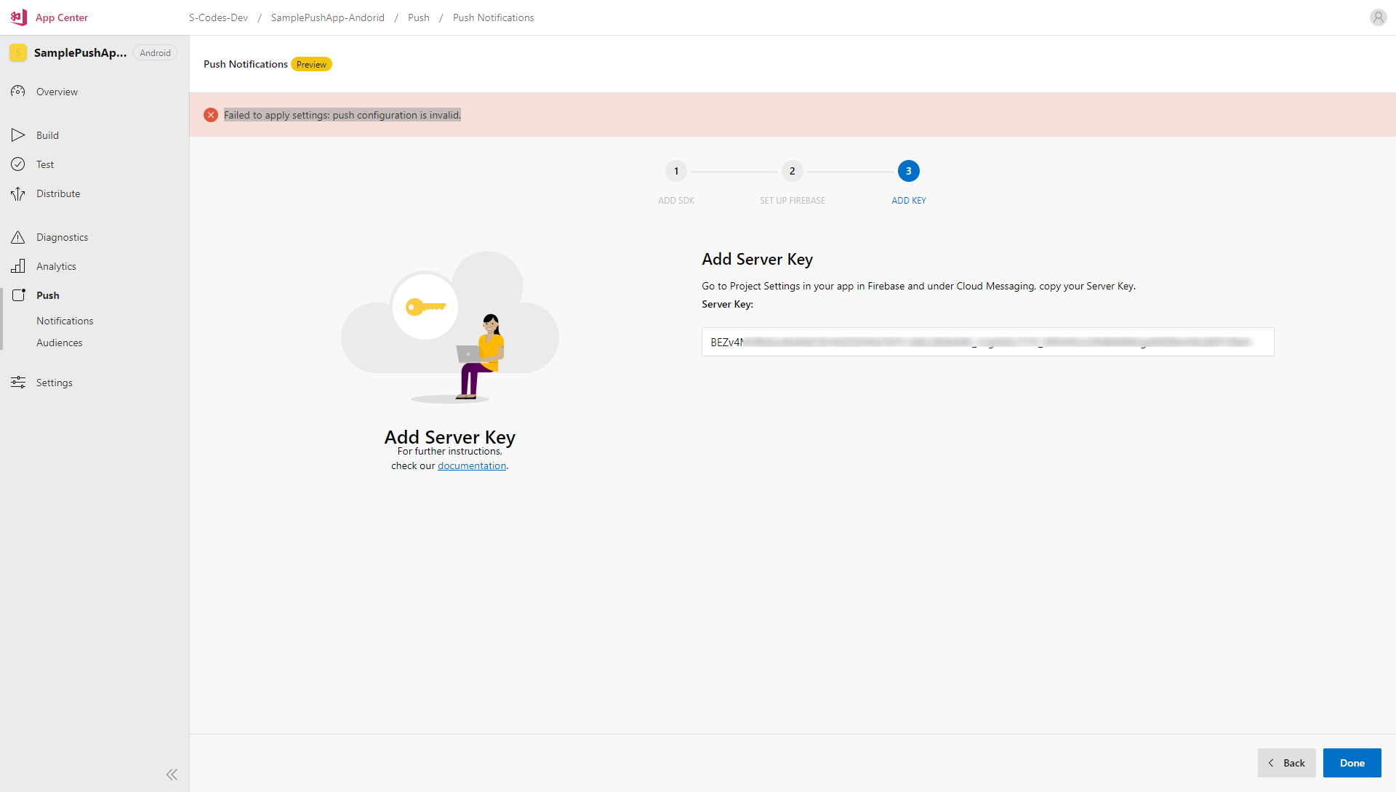The height and width of the screenshot is (792, 1396).
Task: Open the documentation link
Action: click(x=471, y=465)
